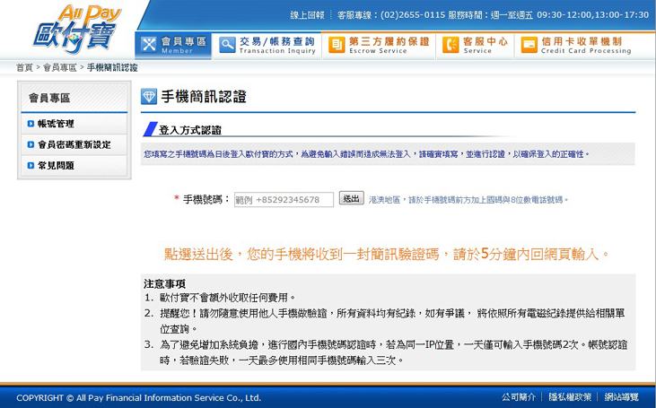
Task: Open 會員密碼重新設定 in the sidebar
Action: click(74, 144)
